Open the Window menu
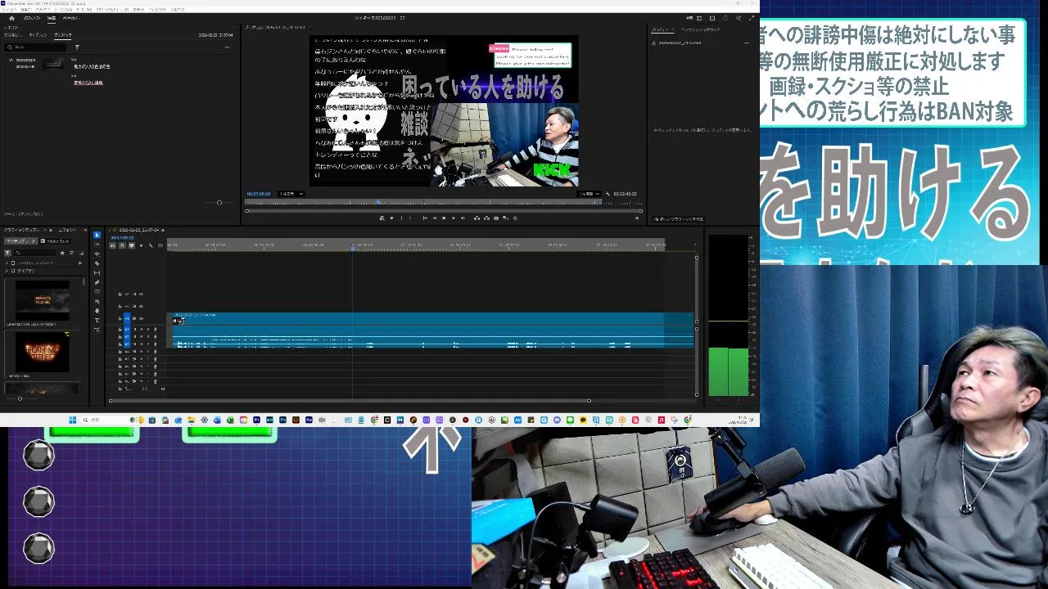The width and height of the screenshot is (1048, 589). click(x=157, y=9)
